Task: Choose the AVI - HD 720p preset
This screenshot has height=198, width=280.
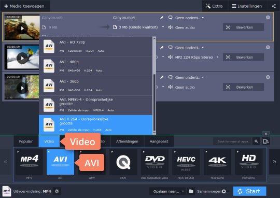Action: [x=96, y=47]
